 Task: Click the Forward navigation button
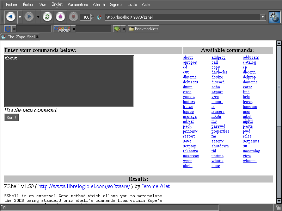(x=29, y=17)
